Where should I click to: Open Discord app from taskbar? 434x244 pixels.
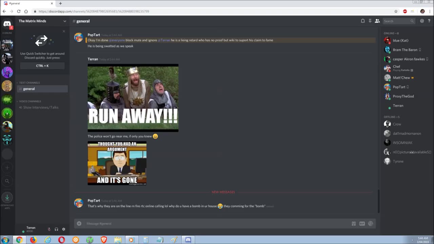pos(188,240)
